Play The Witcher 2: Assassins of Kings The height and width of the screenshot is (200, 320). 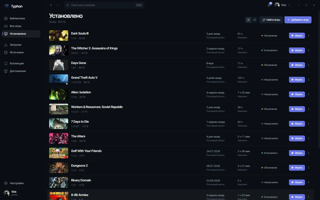[x=297, y=50]
